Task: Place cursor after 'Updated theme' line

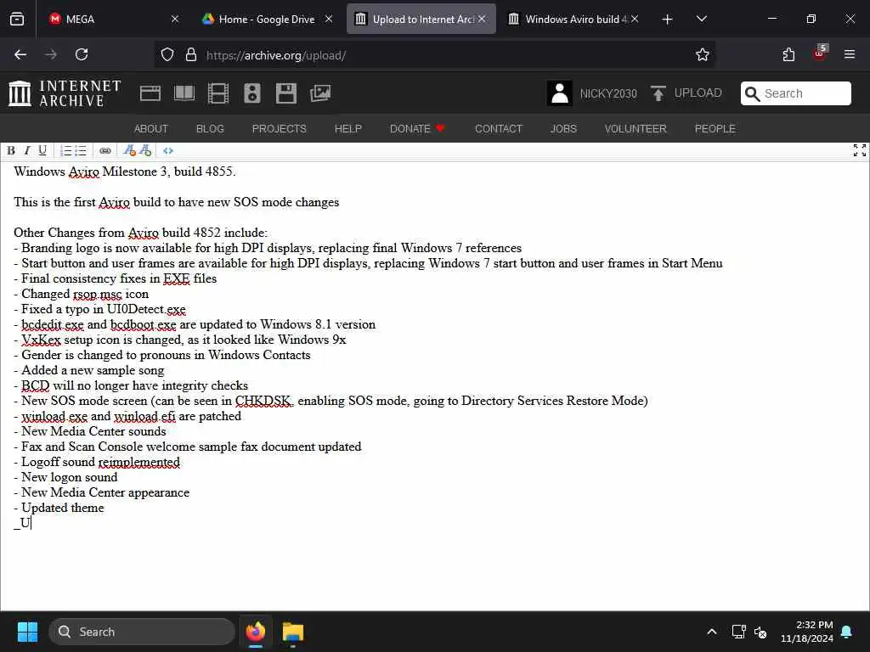Action: click(x=105, y=508)
